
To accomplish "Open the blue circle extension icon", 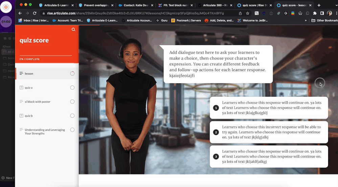I will pyautogui.click(x=264, y=13).
